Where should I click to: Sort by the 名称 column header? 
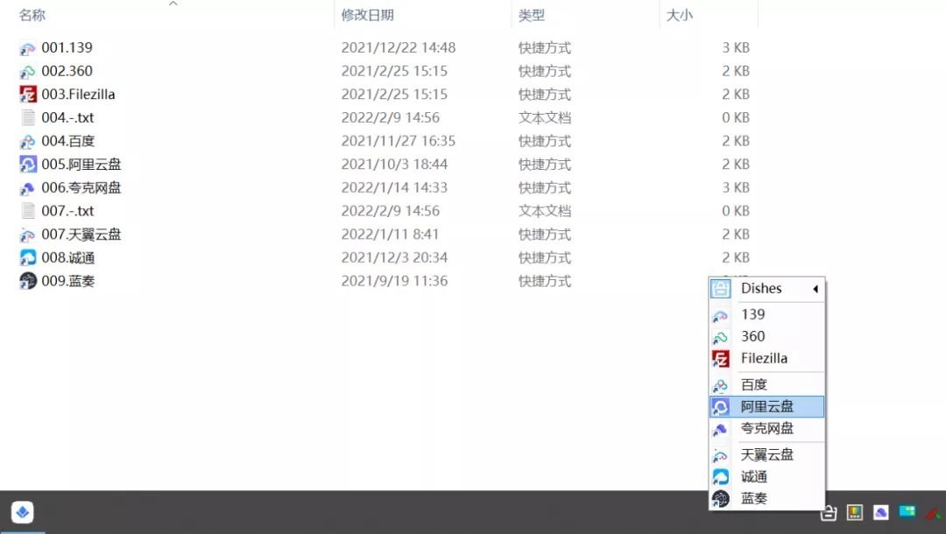coord(32,15)
